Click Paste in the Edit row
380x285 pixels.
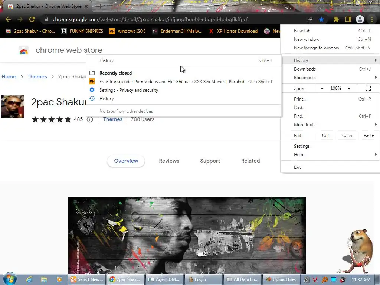click(368, 135)
